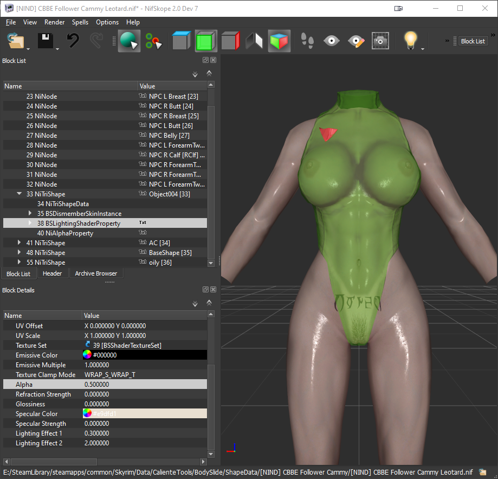Switch to Top view cube icon
The image size is (498, 479).
click(181, 41)
